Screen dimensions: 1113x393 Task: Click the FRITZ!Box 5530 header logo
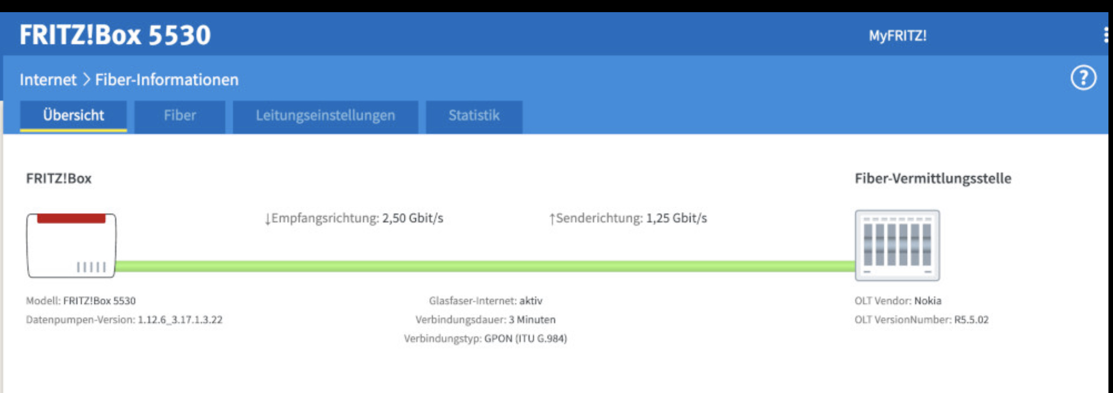tap(115, 35)
